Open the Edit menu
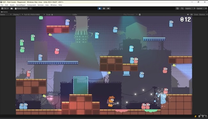 pyautogui.click(x=6, y=5)
